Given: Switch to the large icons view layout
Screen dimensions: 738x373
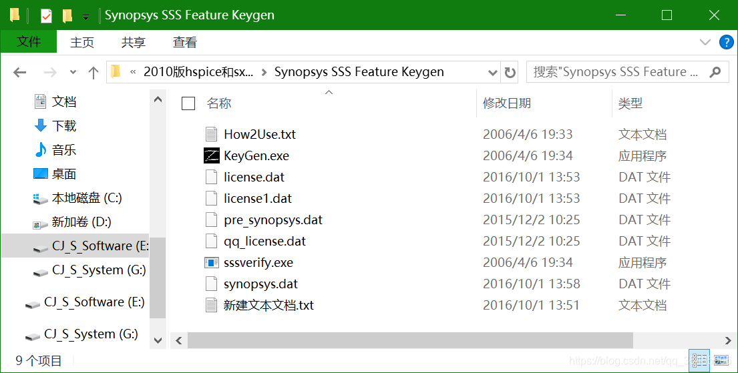Looking at the screenshot, I should tap(721, 361).
